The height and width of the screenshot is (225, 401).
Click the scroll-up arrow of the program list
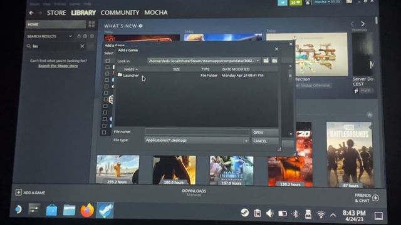click(290, 66)
